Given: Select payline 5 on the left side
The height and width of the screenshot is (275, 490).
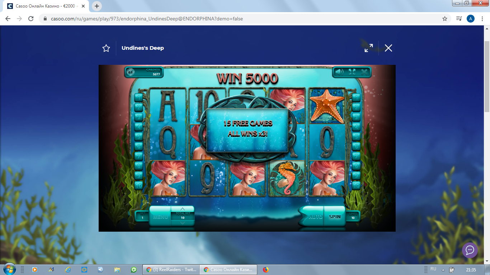Looking at the screenshot, I should point(138,136).
